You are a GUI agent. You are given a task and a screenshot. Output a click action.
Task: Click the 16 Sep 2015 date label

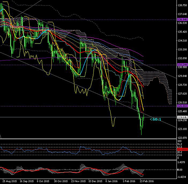(27, 181)
